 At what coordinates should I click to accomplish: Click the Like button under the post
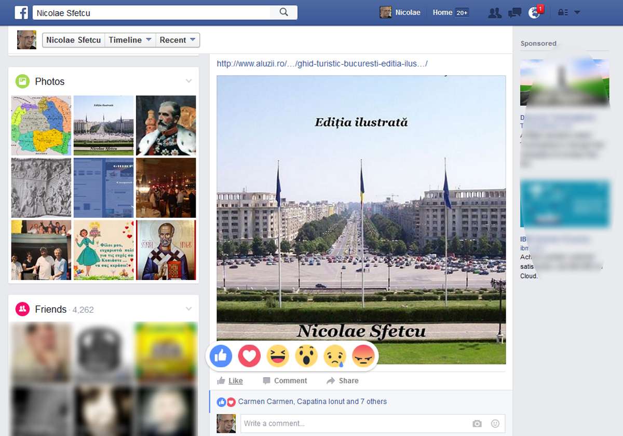point(230,381)
